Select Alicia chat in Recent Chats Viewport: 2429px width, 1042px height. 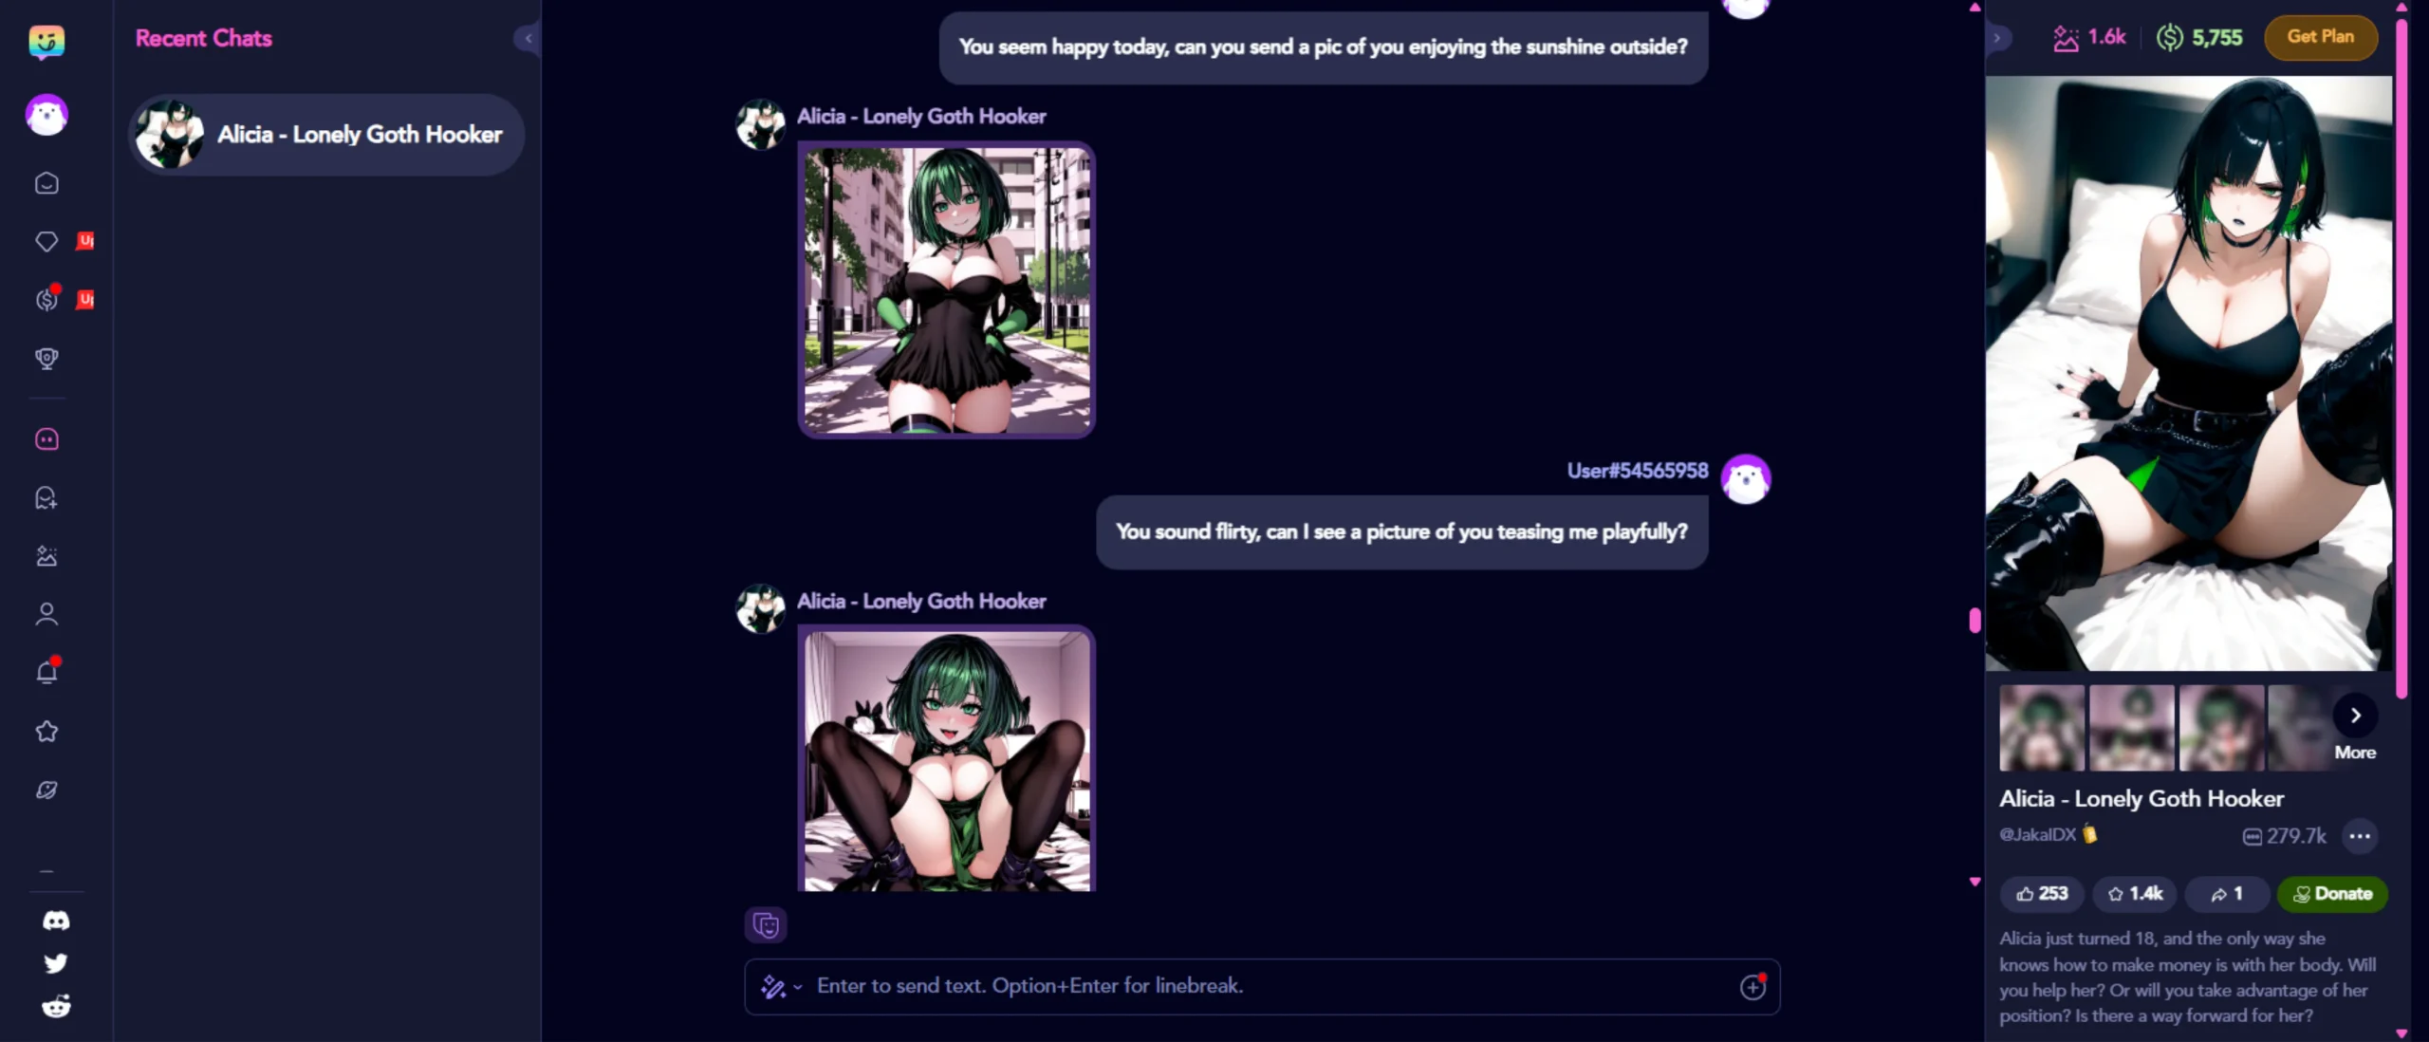pos(326,134)
